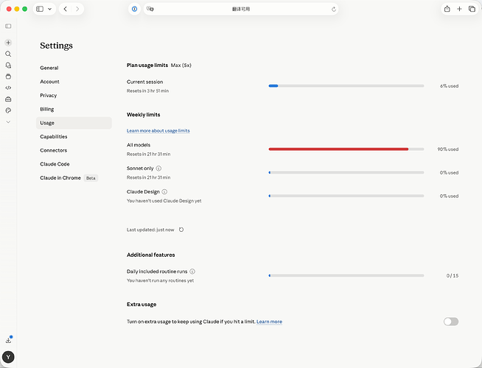Screen dimensions: 482x368
Task: Click the Claude Design usage bar
Action: [346, 196]
